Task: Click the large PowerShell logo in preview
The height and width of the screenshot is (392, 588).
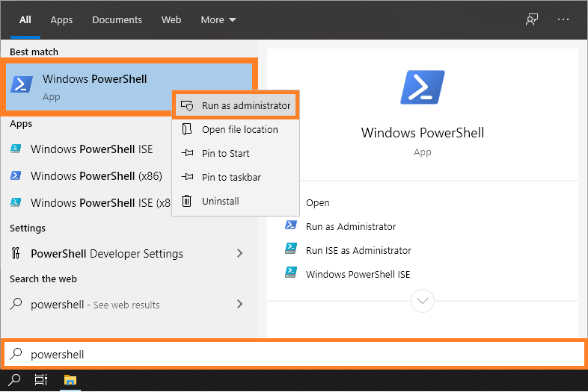Action: pos(423,87)
